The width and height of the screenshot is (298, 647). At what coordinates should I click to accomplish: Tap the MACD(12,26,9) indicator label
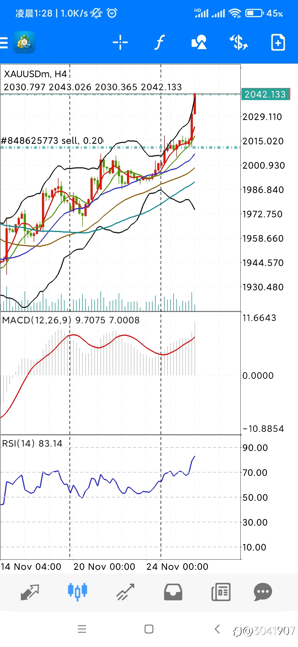click(36, 320)
